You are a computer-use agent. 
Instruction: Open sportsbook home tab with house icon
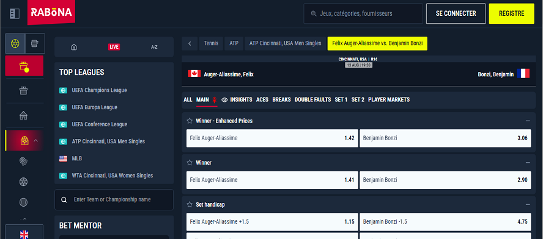pyautogui.click(x=74, y=47)
